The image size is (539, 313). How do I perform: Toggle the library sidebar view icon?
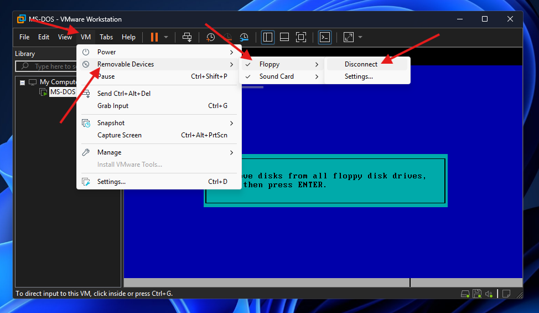click(x=268, y=37)
